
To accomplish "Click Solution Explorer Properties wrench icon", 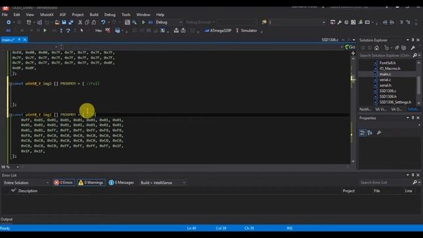I will pyautogui.click(x=413, y=48).
